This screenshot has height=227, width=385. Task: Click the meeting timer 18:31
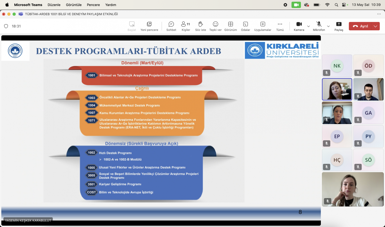pyautogui.click(x=16, y=26)
